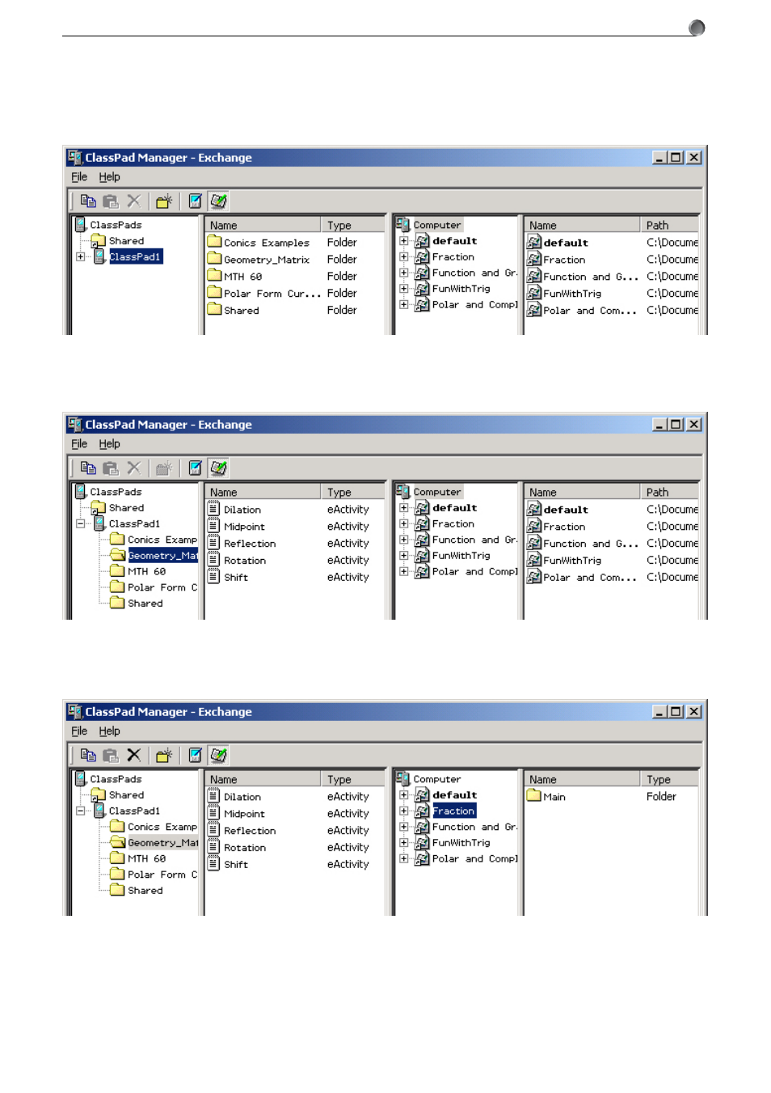The width and height of the screenshot is (771, 1093).
Task: Click Path column header in middle window
Action: pos(669,492)
